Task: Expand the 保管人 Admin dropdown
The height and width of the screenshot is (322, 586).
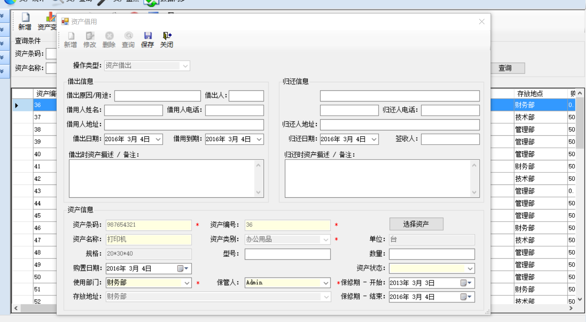Action: point(326,283)
